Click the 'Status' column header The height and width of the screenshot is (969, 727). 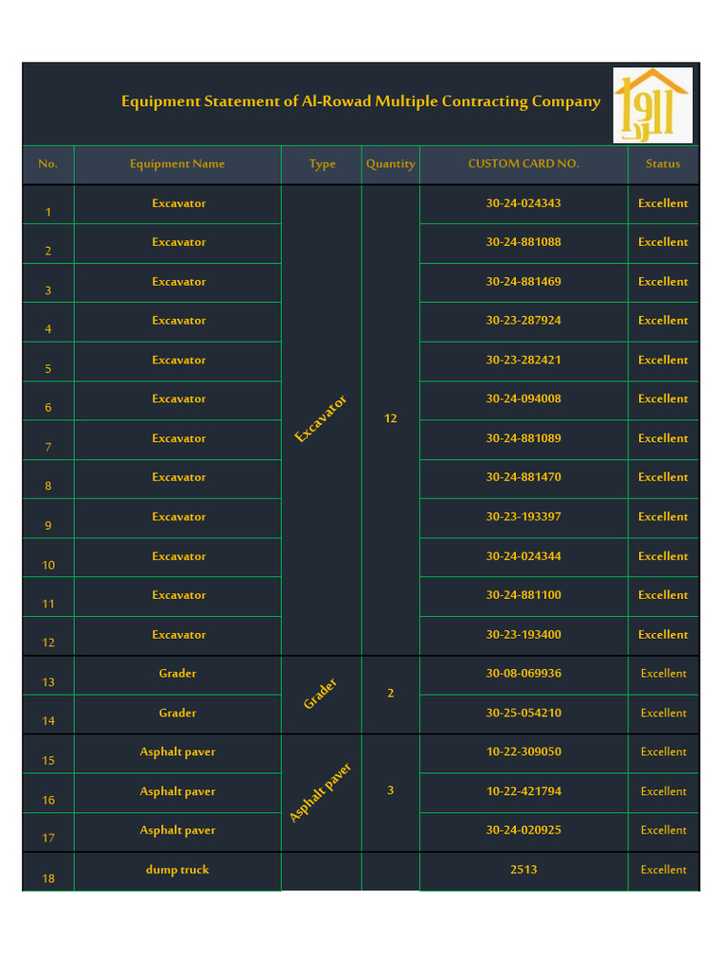click(x=663, y=164)
